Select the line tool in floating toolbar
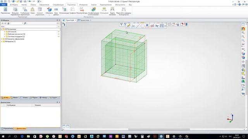248x139 pixels. click(x=138, y=26)
